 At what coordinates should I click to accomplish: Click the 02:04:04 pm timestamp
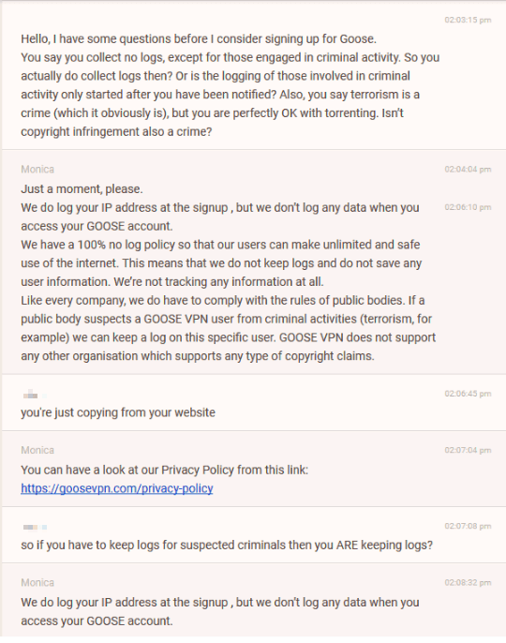pos(468,170)
